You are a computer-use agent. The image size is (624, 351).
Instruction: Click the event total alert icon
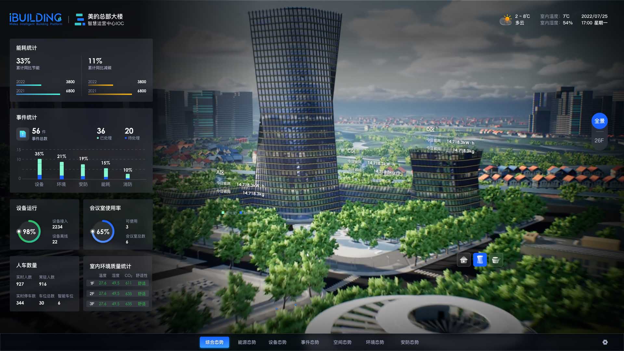tap(23, 134)
